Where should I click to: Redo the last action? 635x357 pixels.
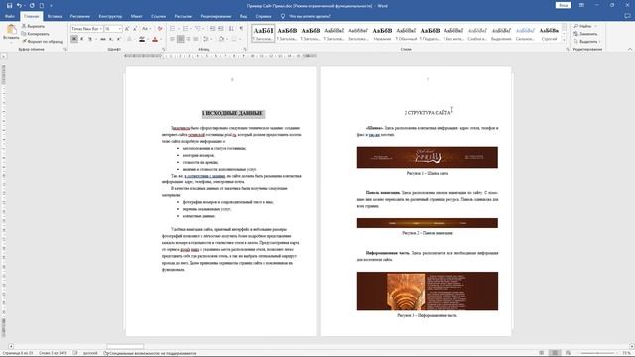[x=32, y=6]
